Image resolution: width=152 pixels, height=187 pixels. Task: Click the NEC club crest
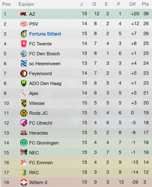23,153
